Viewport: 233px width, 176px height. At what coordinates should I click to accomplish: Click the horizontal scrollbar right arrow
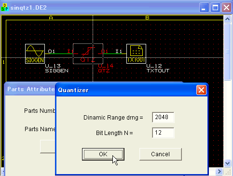219,171
